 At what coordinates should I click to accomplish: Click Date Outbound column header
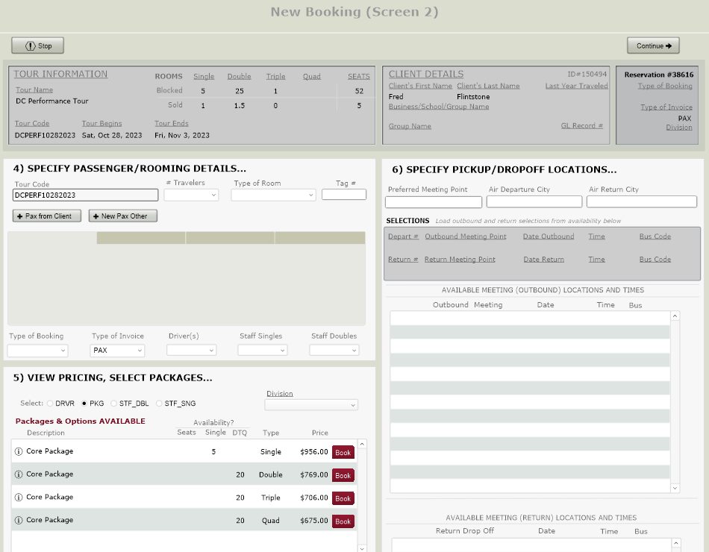[549, 236]
